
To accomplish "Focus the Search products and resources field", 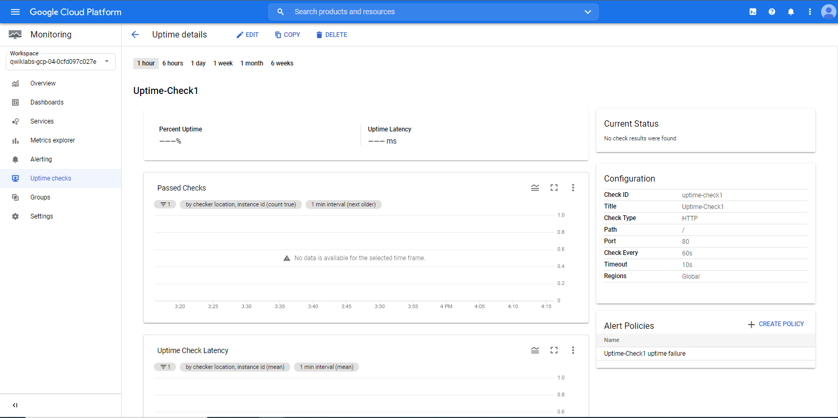I will pos(434,12).
